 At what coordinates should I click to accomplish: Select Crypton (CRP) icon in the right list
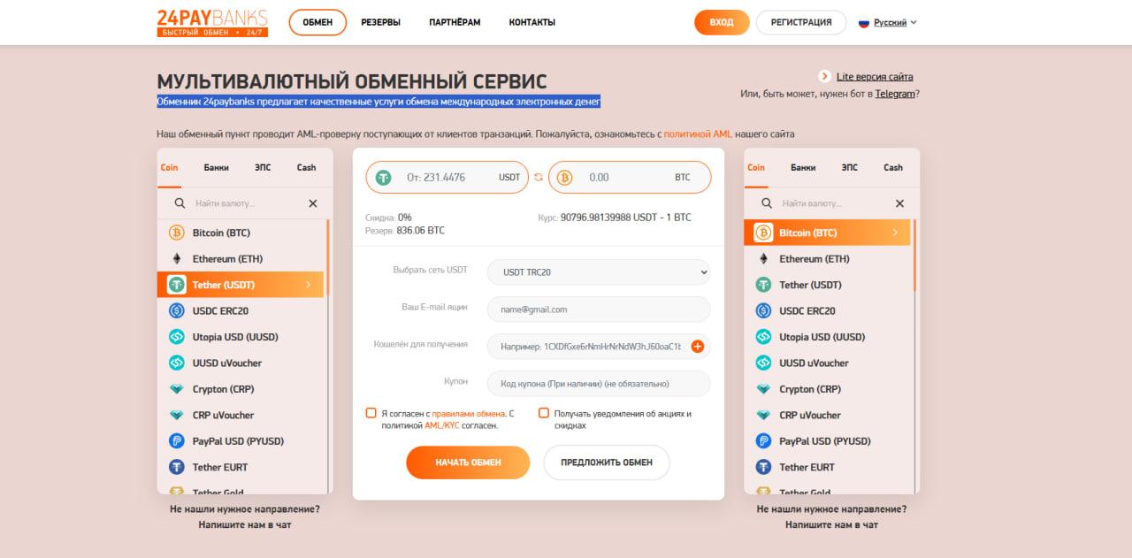click(x=763, y=389)
